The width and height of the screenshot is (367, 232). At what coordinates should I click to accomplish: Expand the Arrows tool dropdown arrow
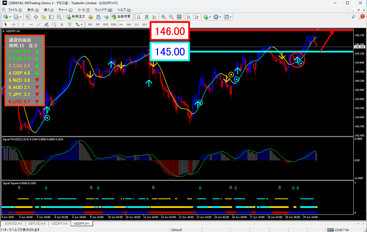[x=82, y=24]
